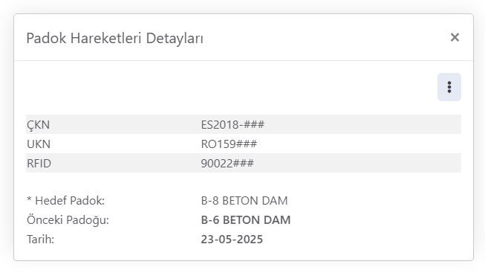Click the UKN value RO159###
485x273 pixels.
click(229, 144)
